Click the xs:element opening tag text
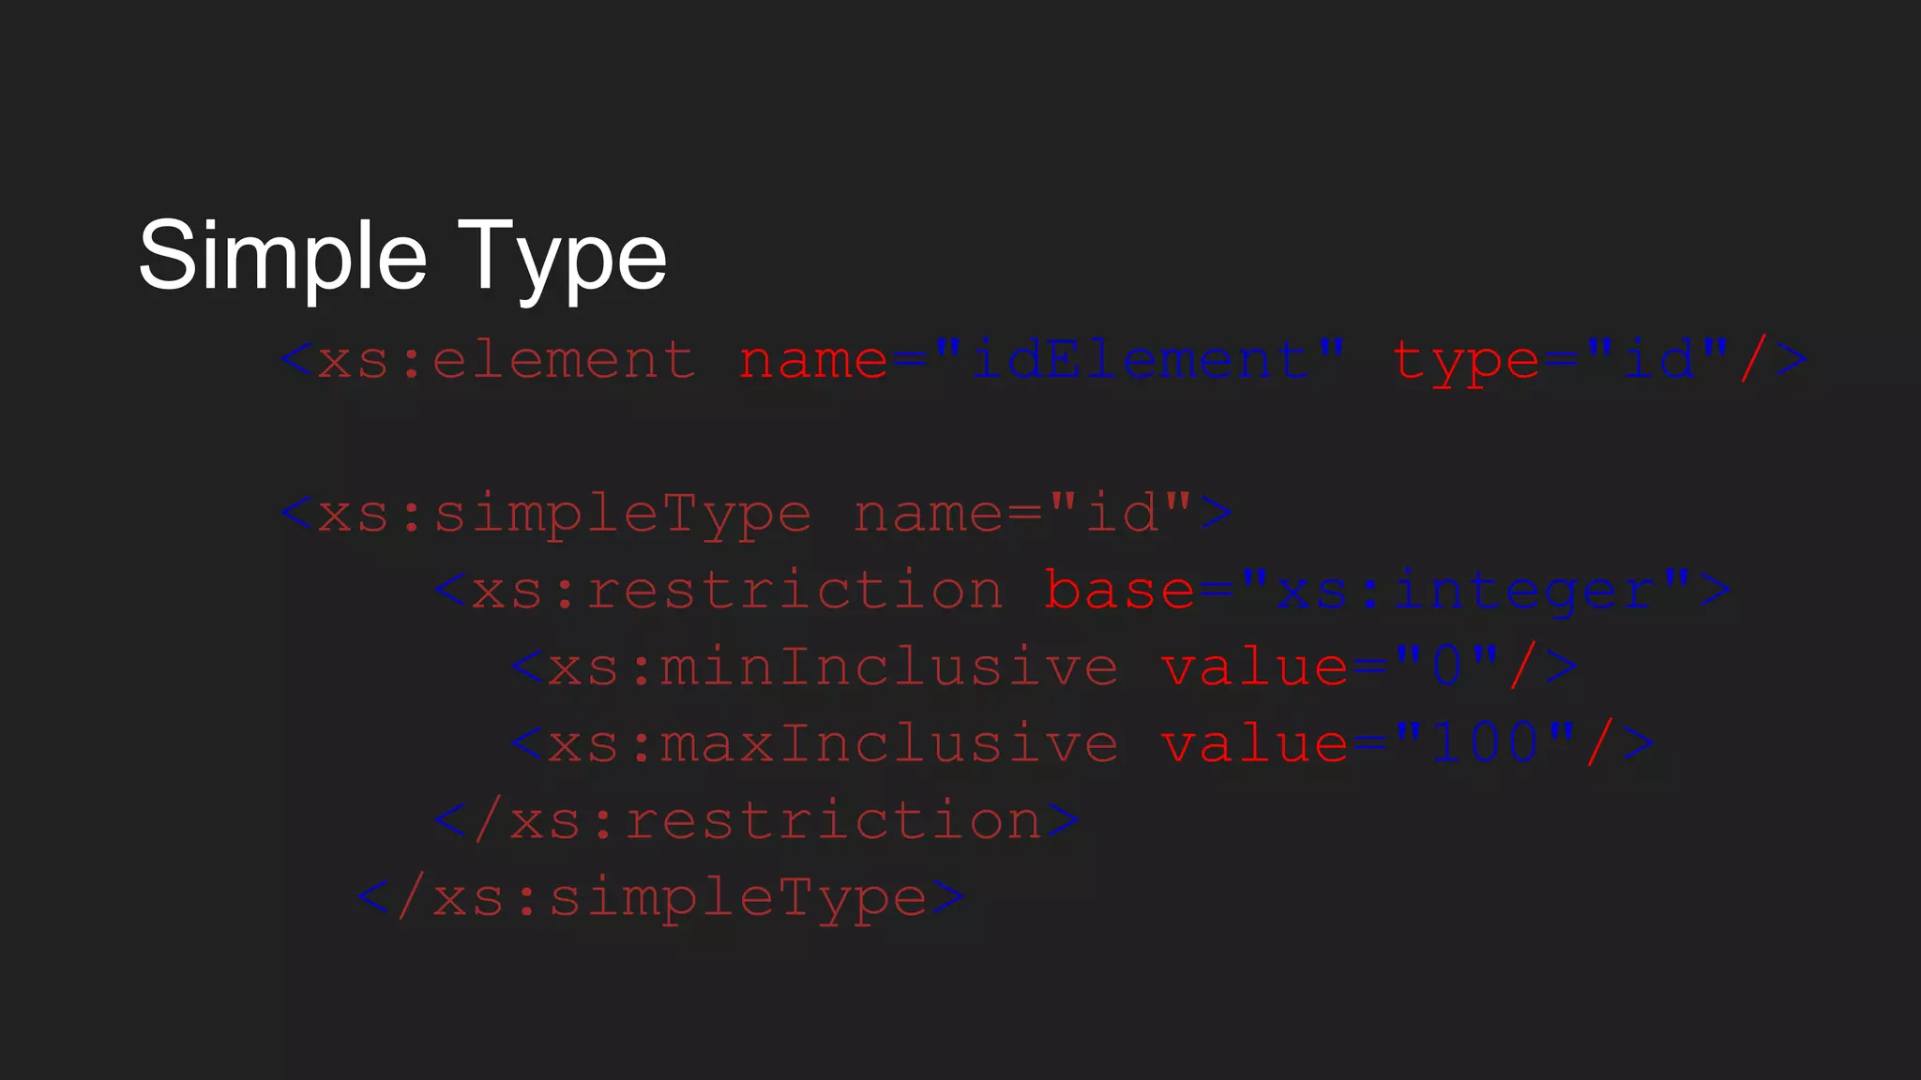The height and width of the screenshot is (1080, 1921). point(505,361)
